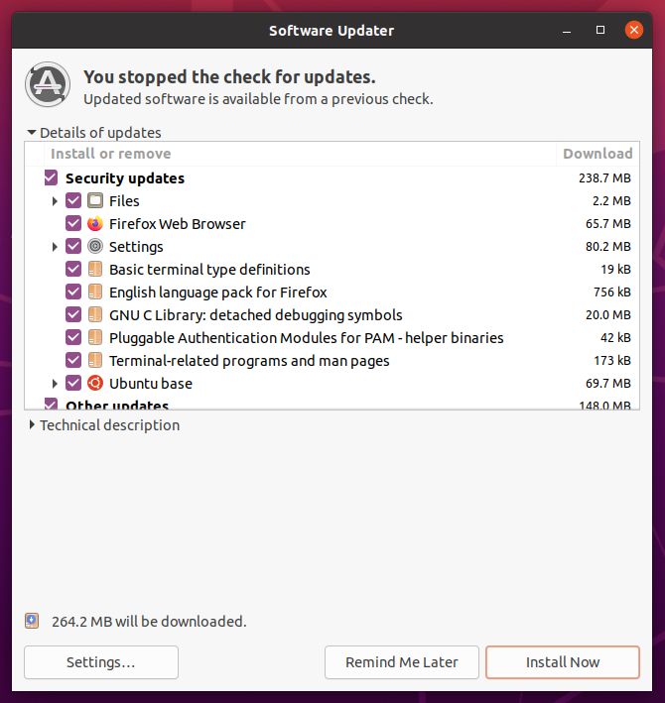The width and height of the screenshot is (665, 703).
Task: Click the Ubuntu base logo icon
Action: click(95, 384)
